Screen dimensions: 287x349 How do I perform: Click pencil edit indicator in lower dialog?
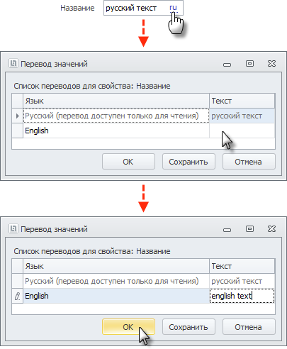(17, 296)
